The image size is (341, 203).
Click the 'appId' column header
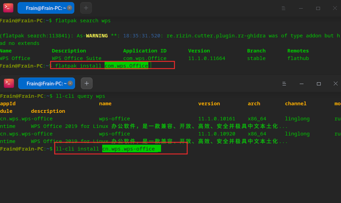point(8,104)
